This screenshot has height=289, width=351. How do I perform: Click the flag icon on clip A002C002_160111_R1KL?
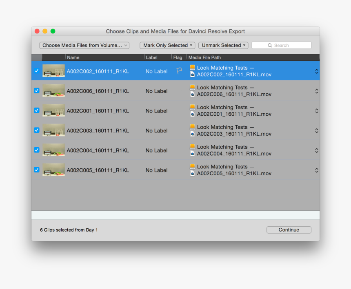179,71
